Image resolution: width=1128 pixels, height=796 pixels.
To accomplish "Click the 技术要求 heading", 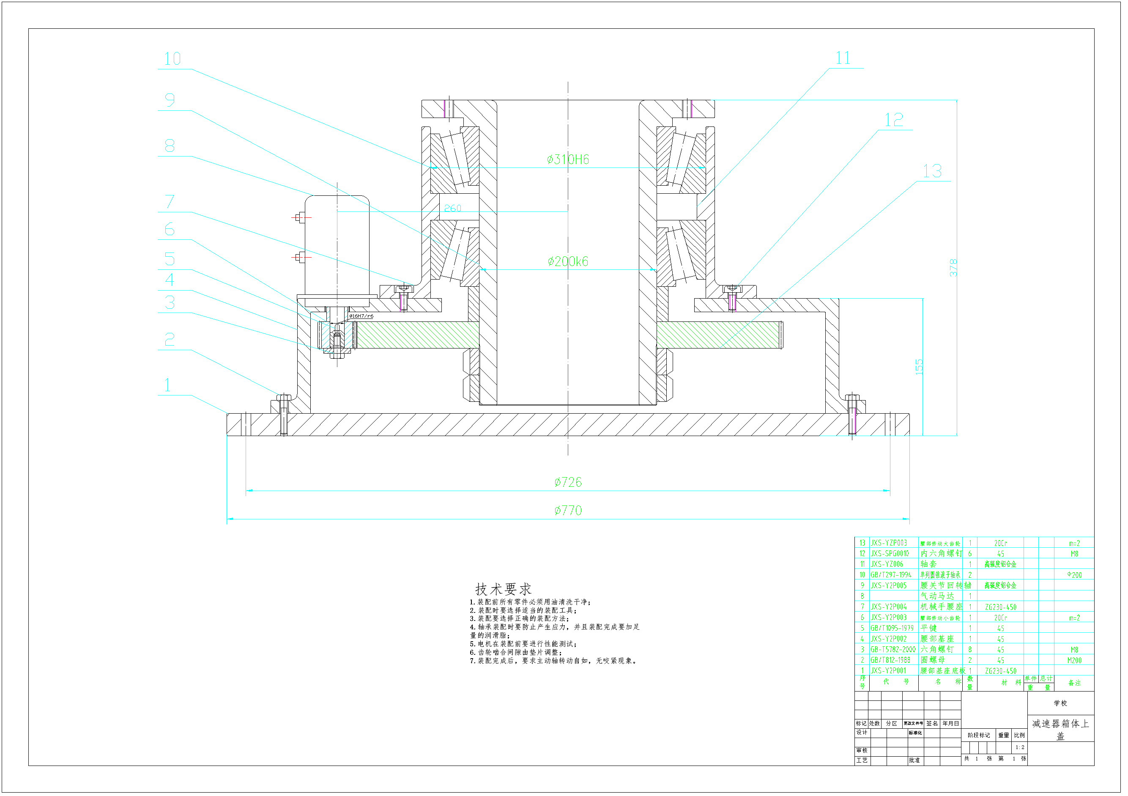I will tap(503, 589).
